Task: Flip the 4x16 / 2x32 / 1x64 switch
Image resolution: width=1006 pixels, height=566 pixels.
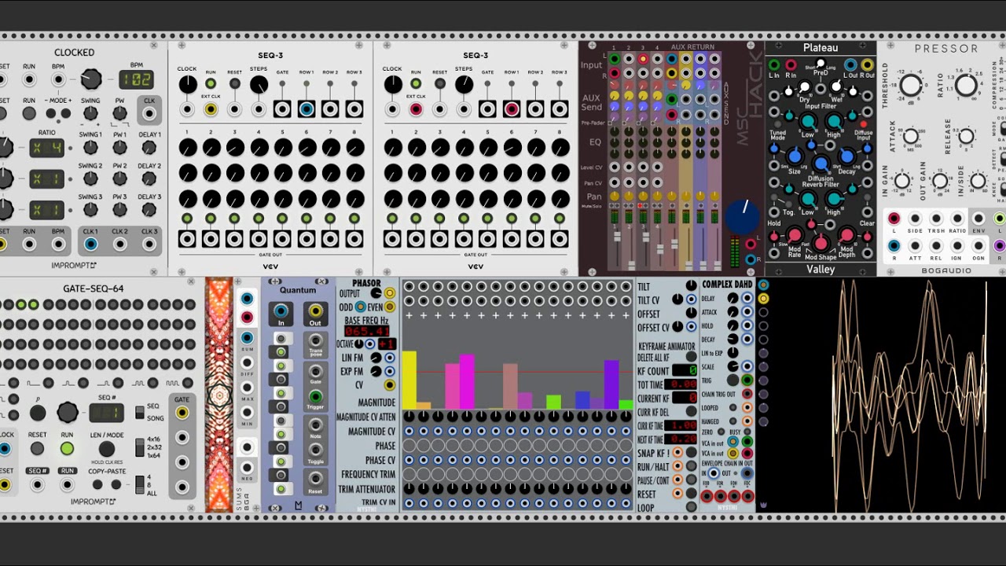Action: tap(139, 449)
